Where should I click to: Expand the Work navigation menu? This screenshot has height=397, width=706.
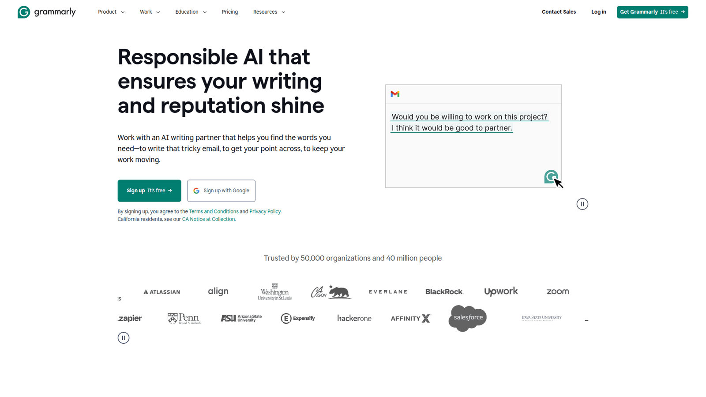point(150,12)
